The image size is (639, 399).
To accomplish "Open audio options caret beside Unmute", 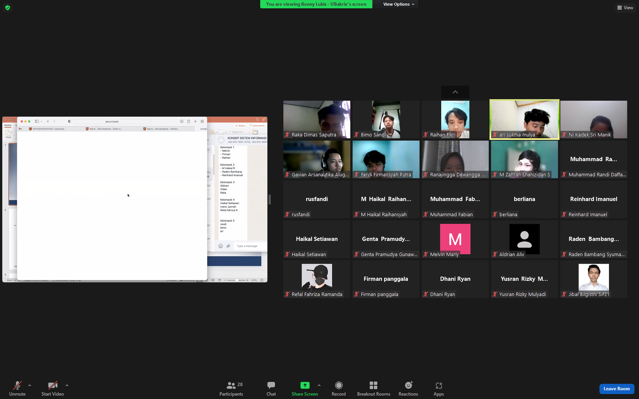I will pos(30,385).
